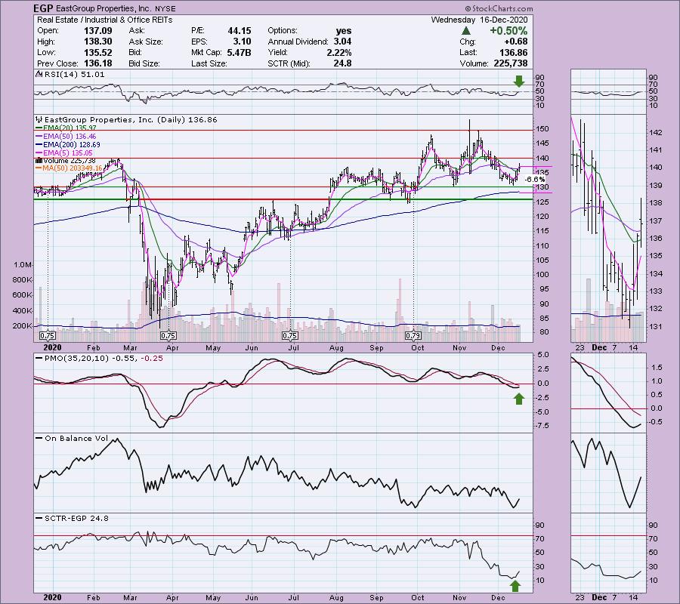This screenshot has height=604, width=680.
Task: Click the Nov label under the price chart
Action: [x=459, y=347]
